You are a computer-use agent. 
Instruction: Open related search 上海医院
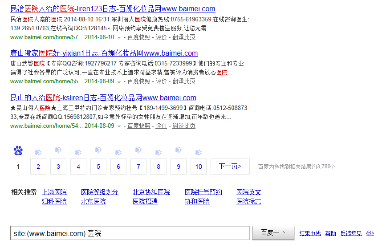point(54,192)
